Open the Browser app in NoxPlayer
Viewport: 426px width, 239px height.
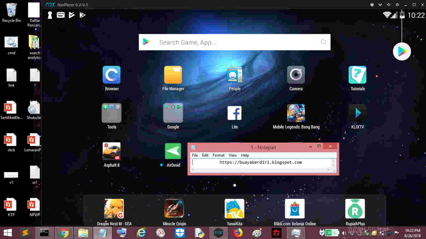click(112, 75)
